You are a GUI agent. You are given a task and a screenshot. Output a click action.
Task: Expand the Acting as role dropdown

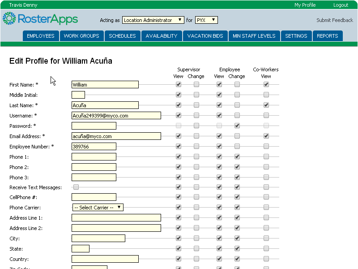(x=153, y=20)
